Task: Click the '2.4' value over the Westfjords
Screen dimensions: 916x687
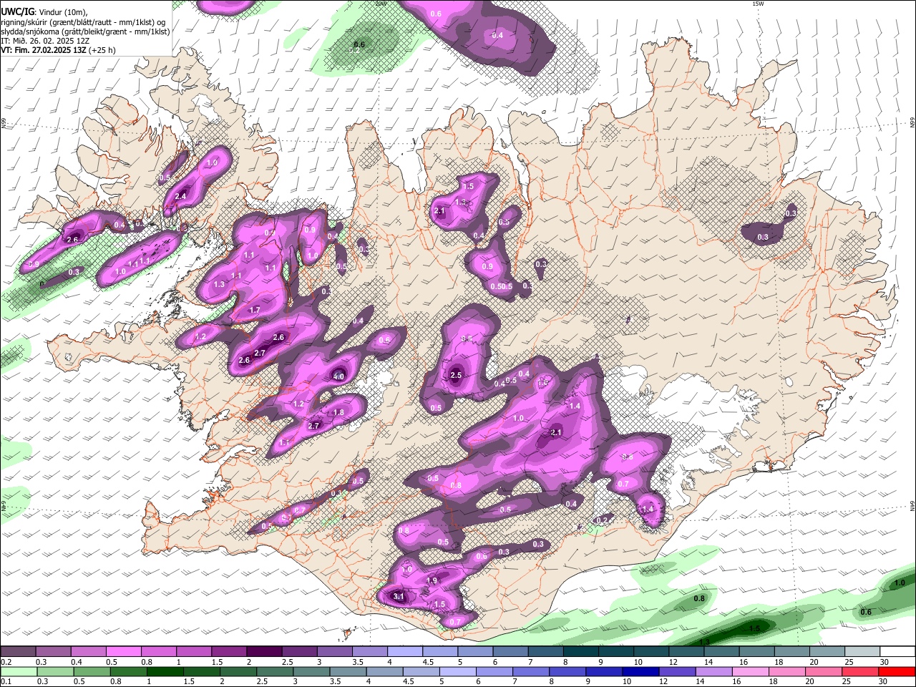Action: click(180, 197)
